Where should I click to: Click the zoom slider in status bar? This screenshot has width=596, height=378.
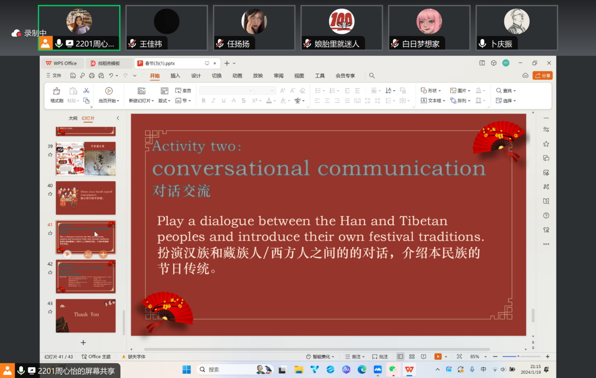click(517, 357)
